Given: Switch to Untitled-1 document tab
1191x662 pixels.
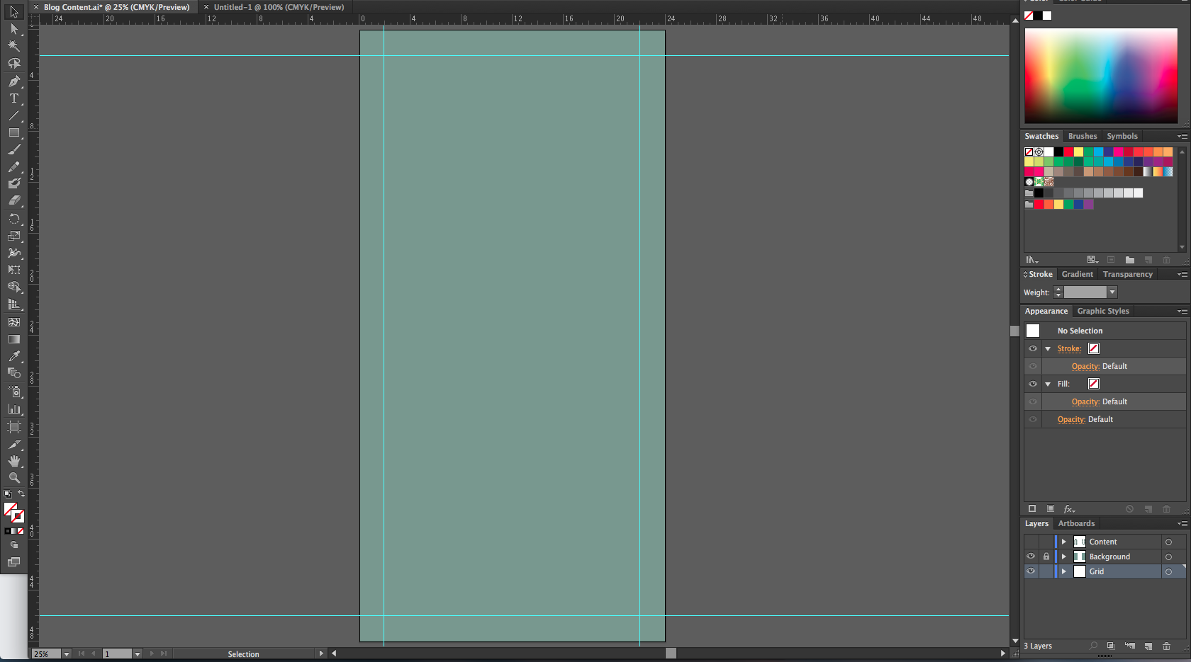Looking at the screenshot, I should click(x=279, y=7).
